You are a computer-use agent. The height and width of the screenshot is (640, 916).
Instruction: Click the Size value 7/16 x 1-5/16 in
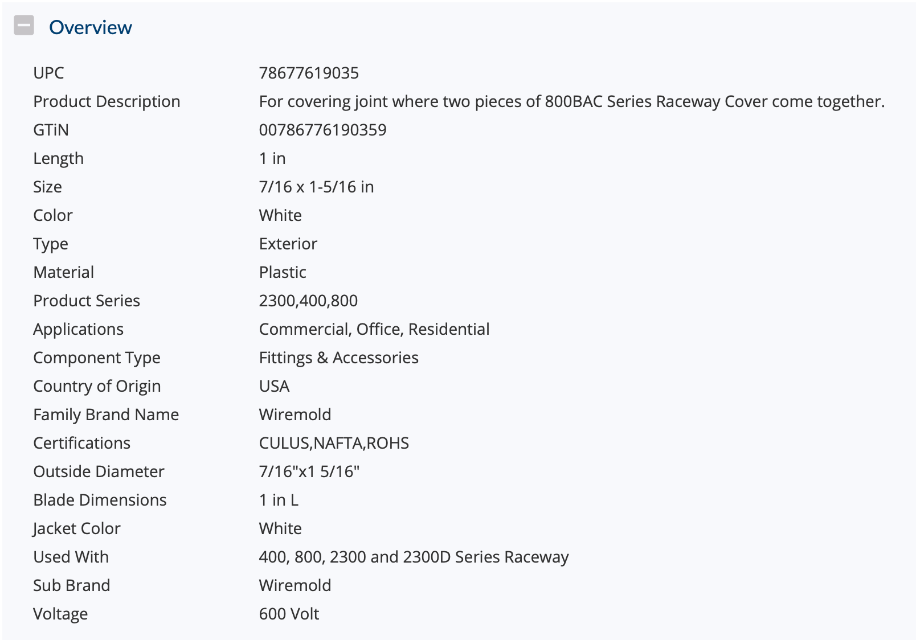click(316, 187)
